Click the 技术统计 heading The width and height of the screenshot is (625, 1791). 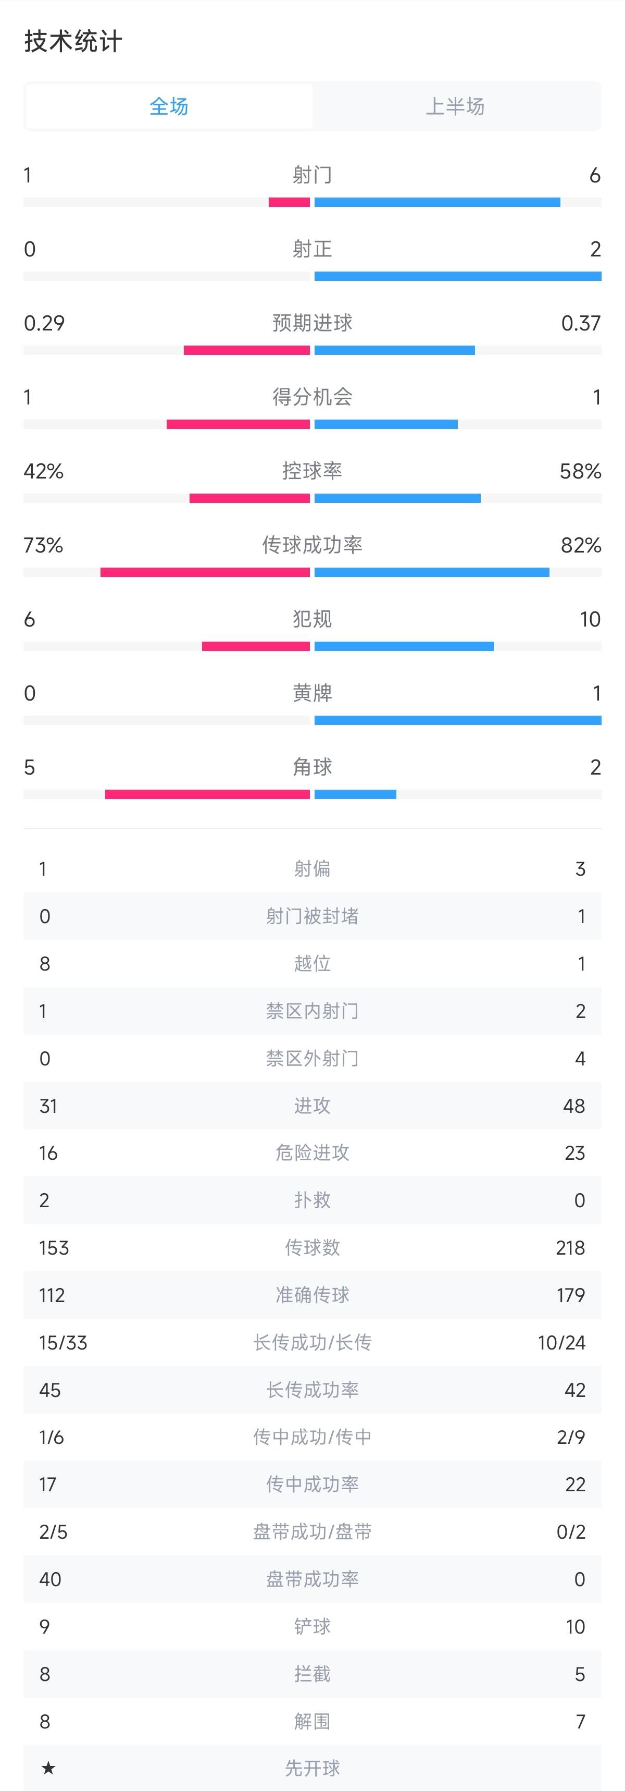(x=73, y=42)
